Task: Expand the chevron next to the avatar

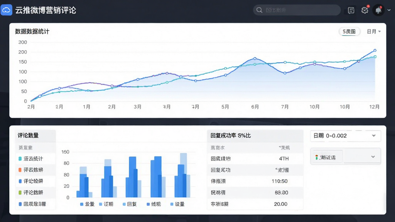Action: (389, 10)
